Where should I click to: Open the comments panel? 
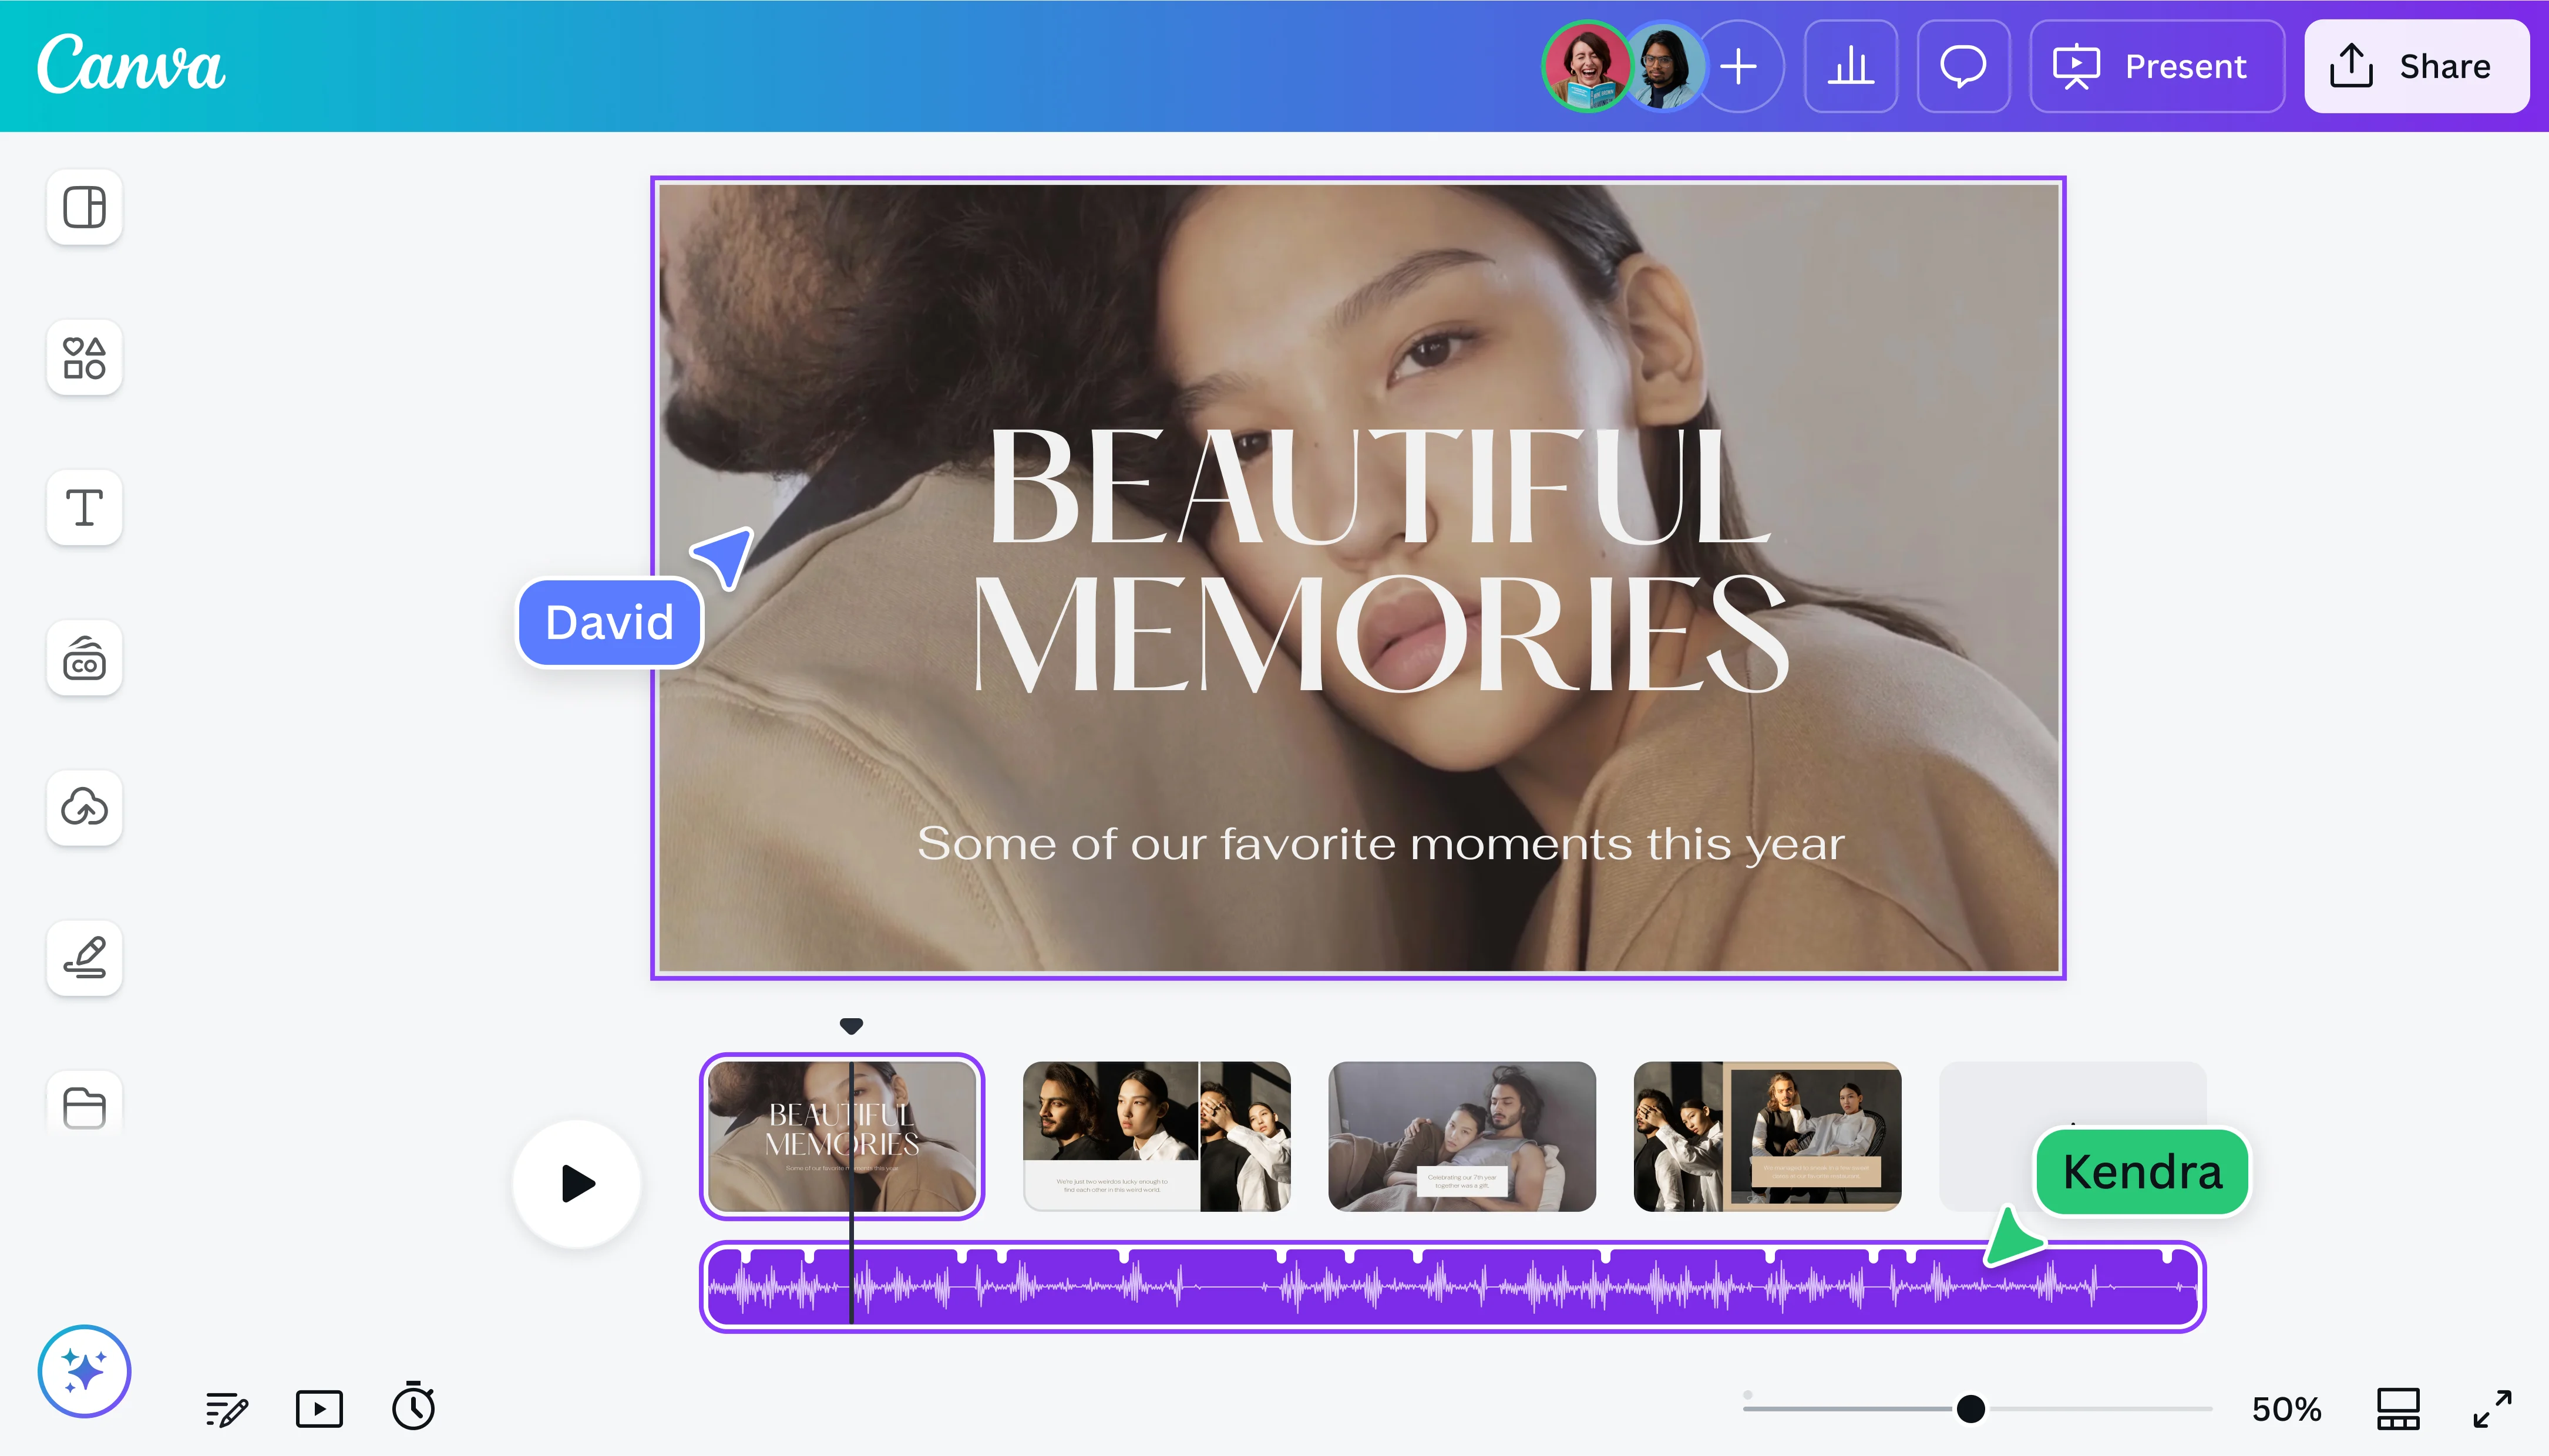coord(1962,66)
